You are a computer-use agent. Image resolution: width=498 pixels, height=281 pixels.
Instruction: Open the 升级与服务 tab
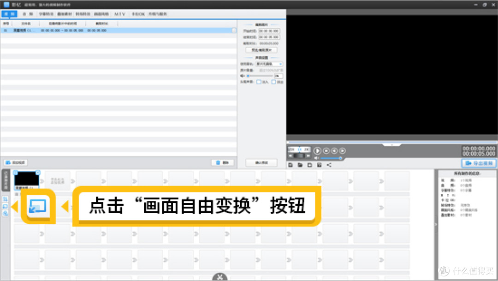(158, 14)
